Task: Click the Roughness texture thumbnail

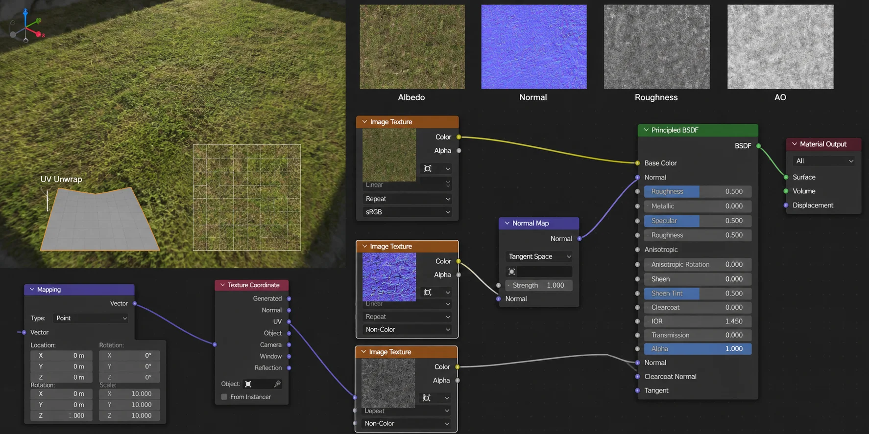Action: (x=657, y=47)
